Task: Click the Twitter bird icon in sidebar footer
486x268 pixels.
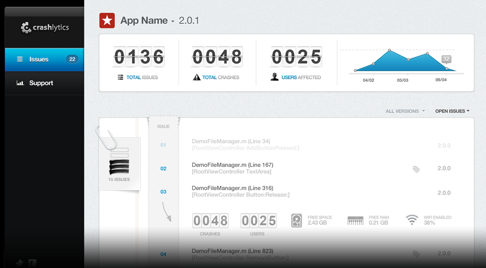Action: (x=19, y=264)
